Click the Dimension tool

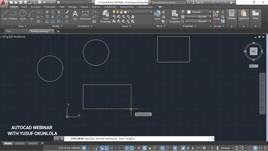(x=85, y=15)
